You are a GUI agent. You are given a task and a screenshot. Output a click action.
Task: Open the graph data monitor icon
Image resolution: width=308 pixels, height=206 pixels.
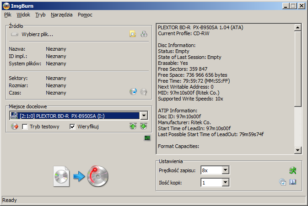coord(147,138)
